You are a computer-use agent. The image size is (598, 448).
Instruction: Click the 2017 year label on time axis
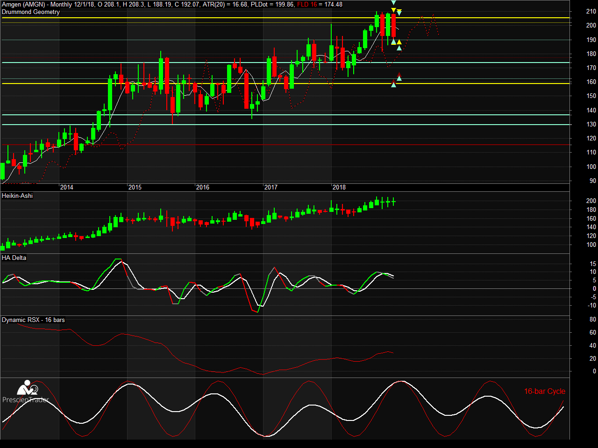click(x=271, y=187)
